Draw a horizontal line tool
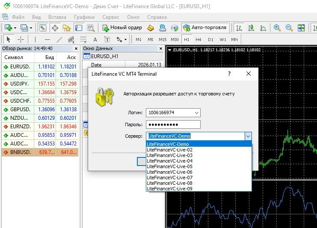Screen dimensions: 317x228 [x=47, y=39]
